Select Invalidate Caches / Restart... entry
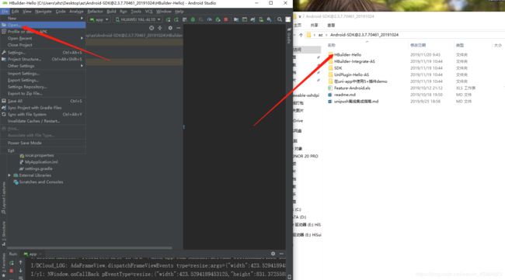The height and width of the screenshot is (280, 505). [x=43, y=121]
